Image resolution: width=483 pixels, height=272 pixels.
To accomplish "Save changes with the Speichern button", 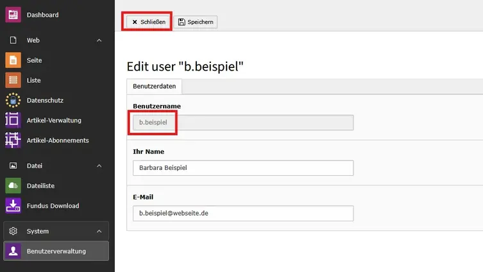I will click(196, 22).
